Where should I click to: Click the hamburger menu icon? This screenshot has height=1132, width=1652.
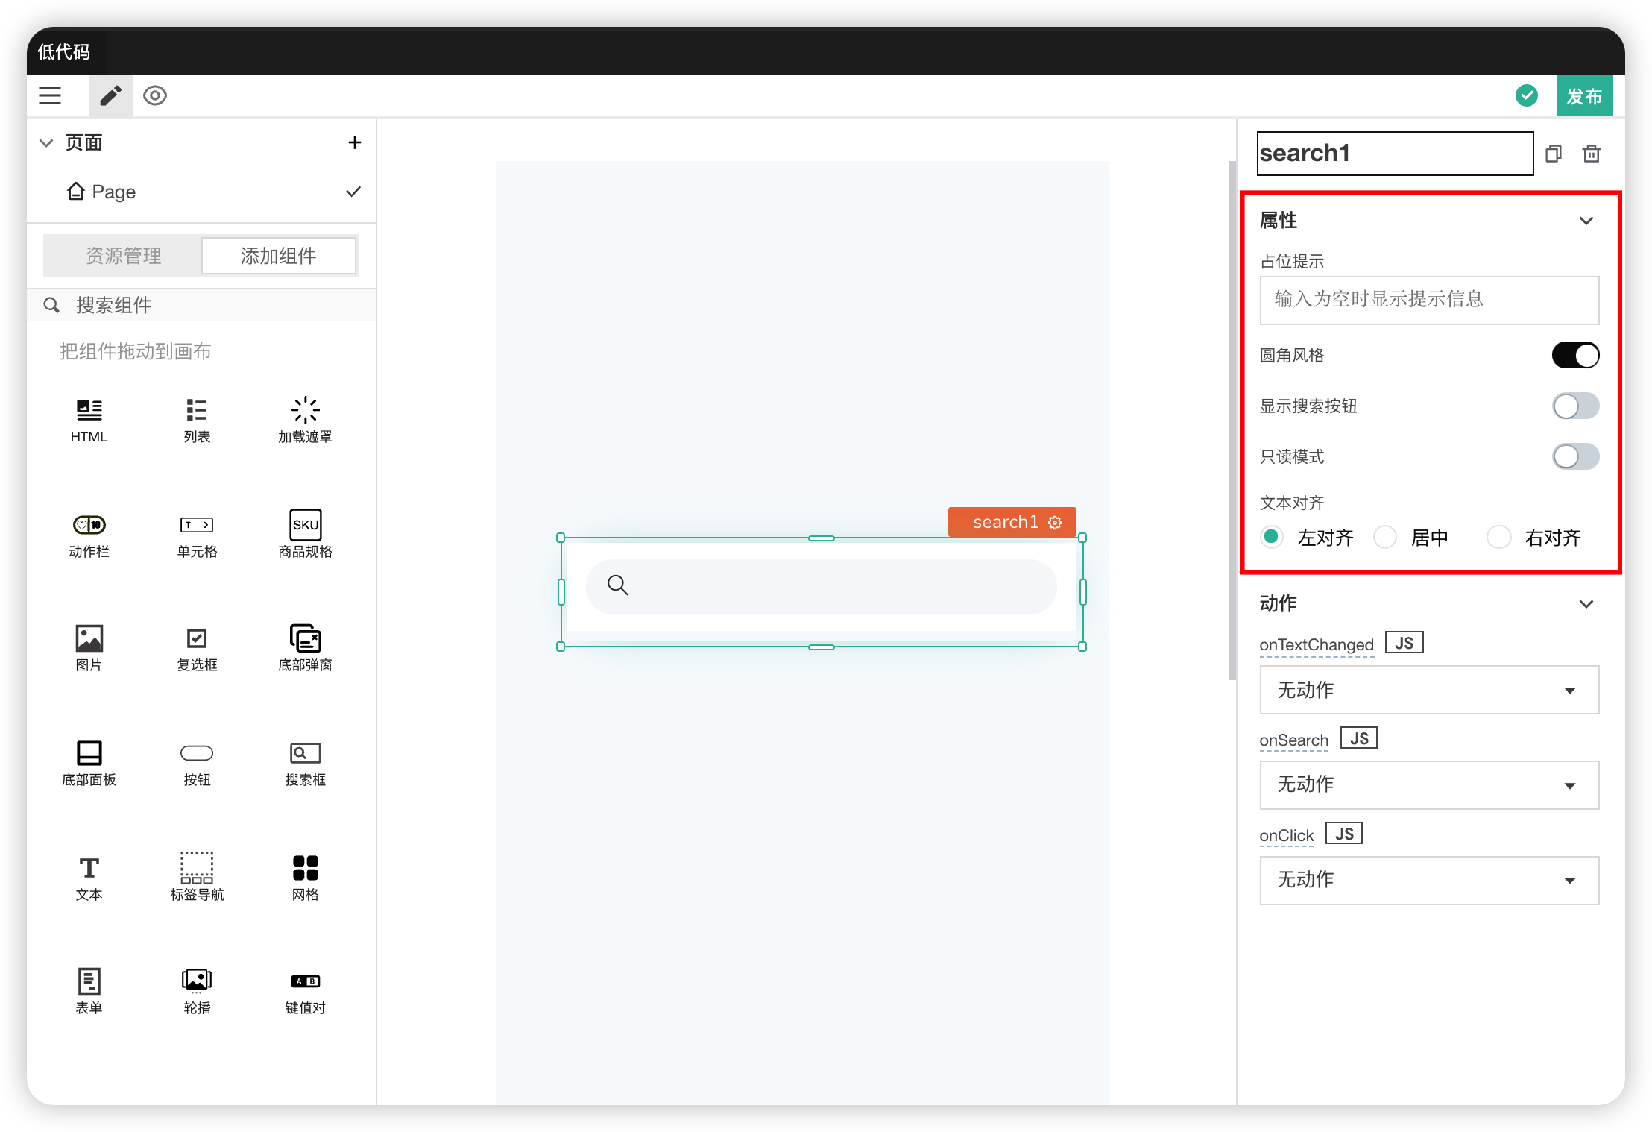50,95
